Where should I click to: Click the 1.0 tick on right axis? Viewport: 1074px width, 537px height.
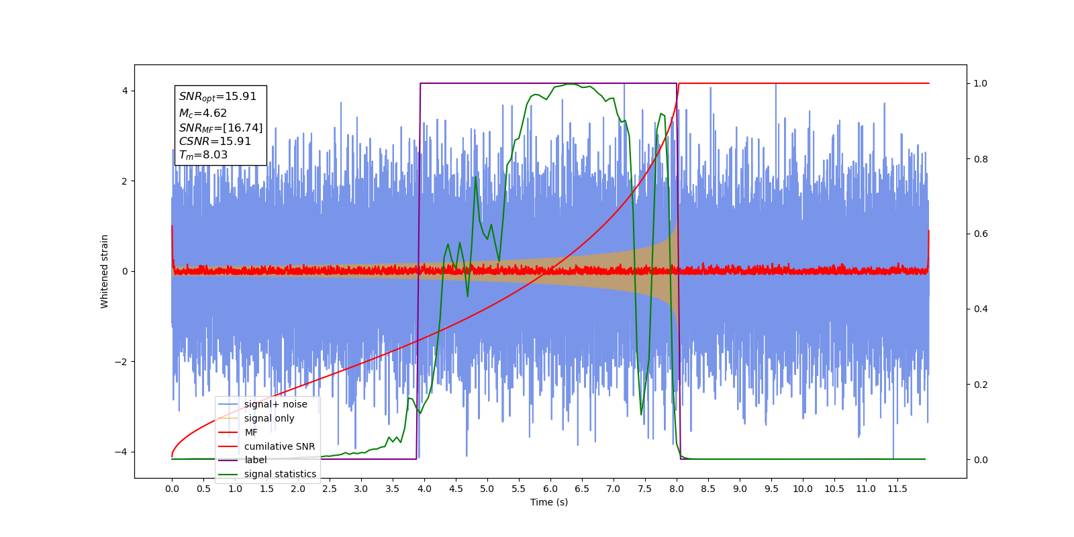[x=981, y=83]
